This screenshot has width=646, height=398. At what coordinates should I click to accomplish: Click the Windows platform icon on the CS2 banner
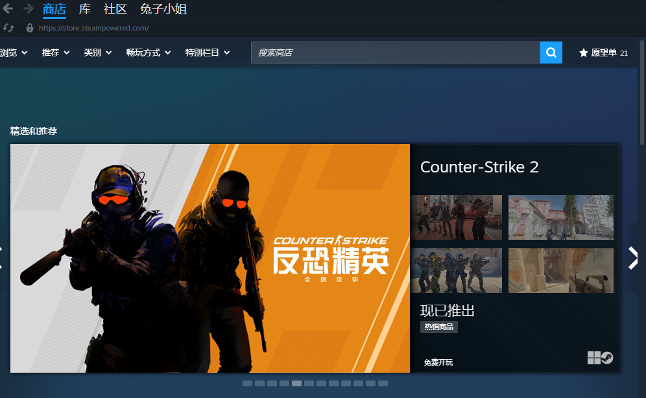593,357
